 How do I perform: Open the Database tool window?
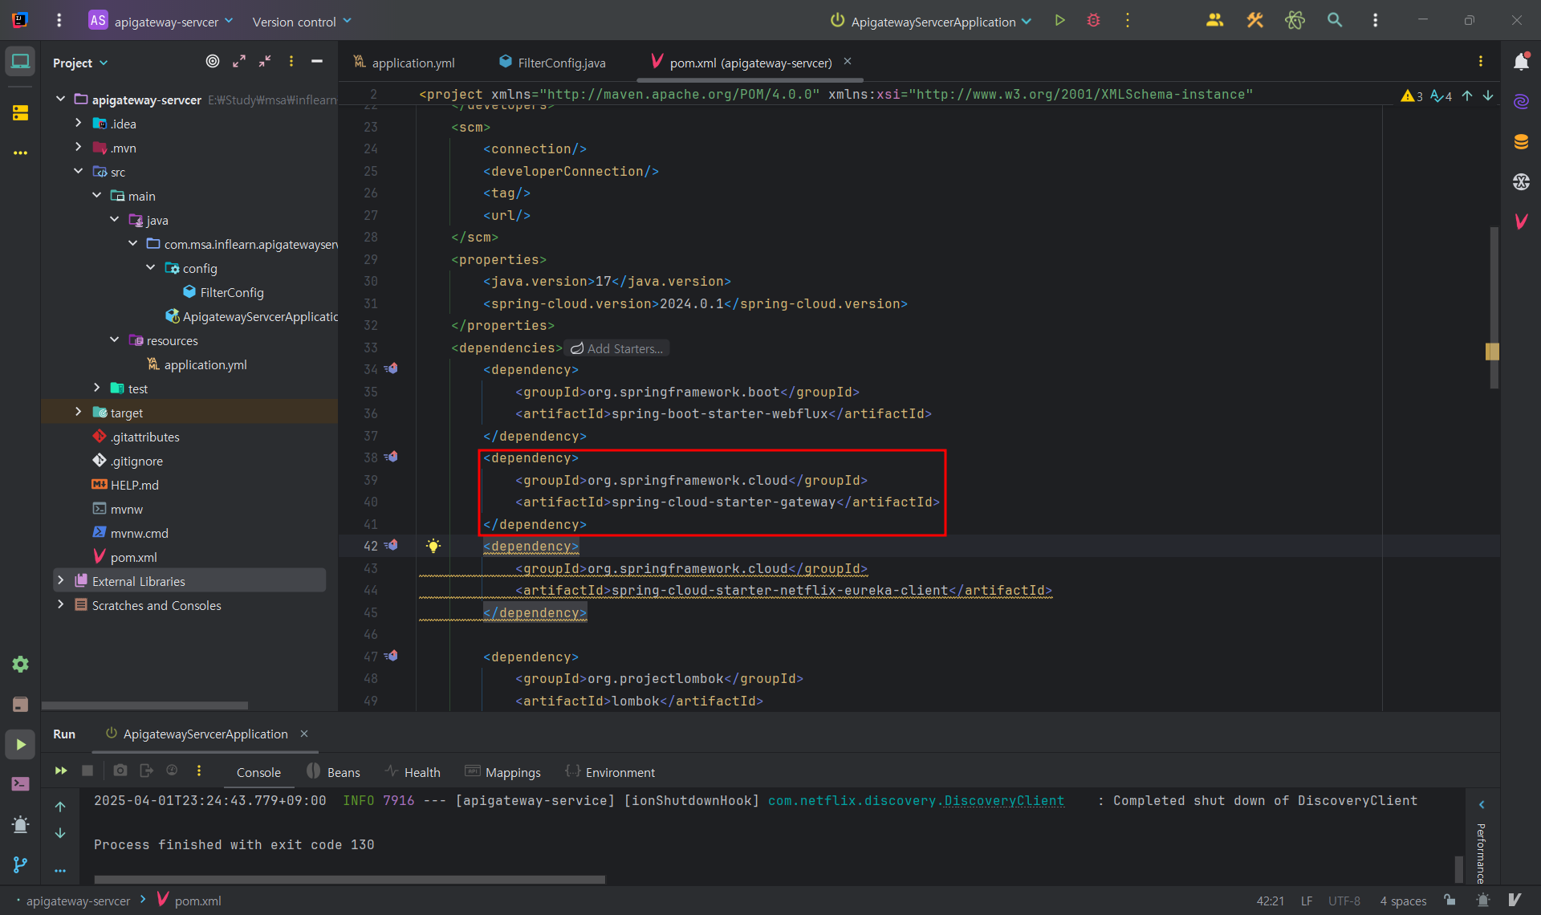click(x=1521, y=142)
